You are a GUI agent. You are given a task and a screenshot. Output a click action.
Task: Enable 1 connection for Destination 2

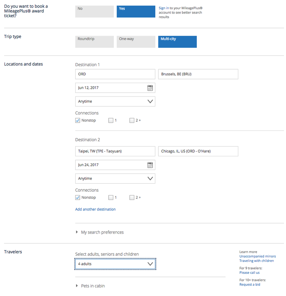click(x=111, y=198)
